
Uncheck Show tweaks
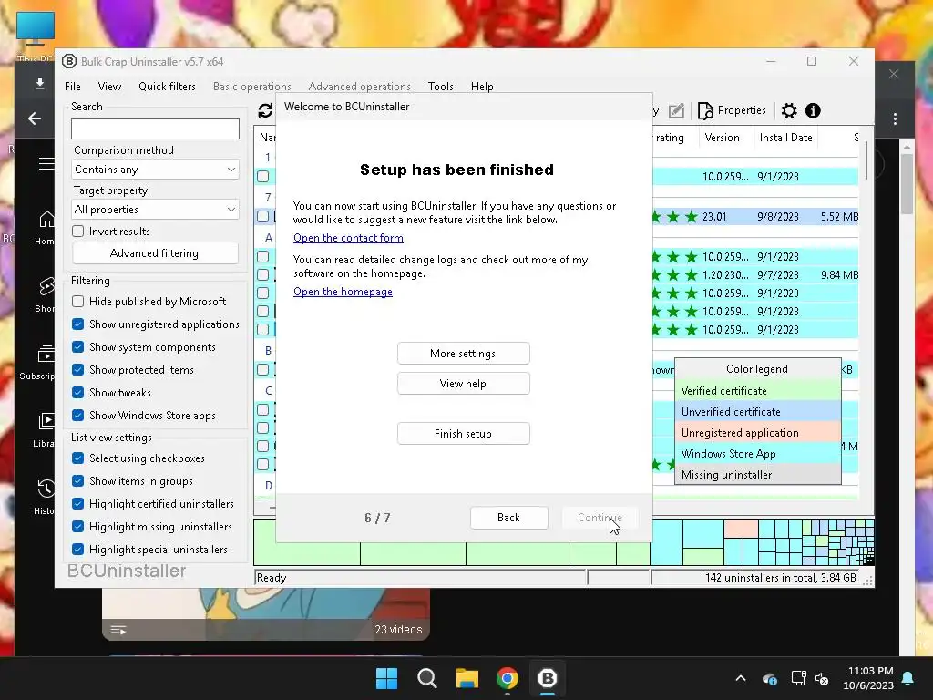pos(78,392)
